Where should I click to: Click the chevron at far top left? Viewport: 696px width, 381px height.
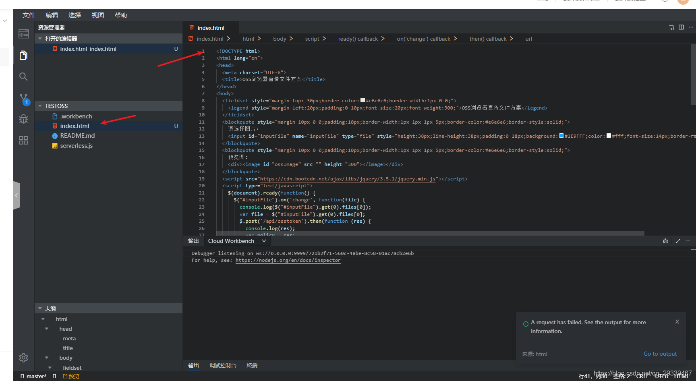pos(5,21)
